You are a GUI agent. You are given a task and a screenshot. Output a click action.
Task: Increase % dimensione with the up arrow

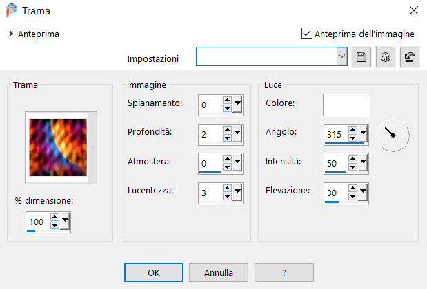[x=54, y=217]
